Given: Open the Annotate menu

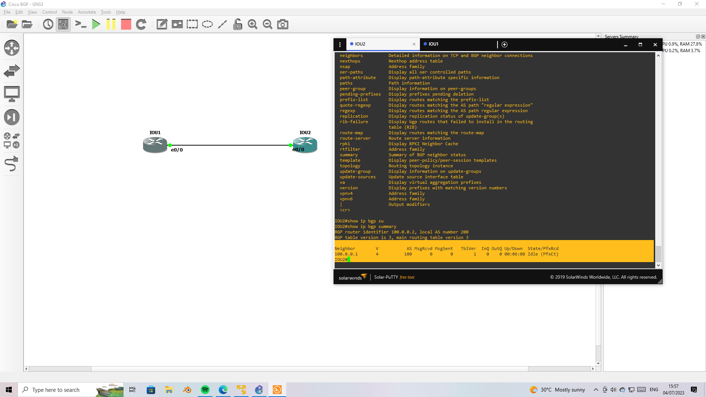Looking at the screenshot, I should (87, 12).
